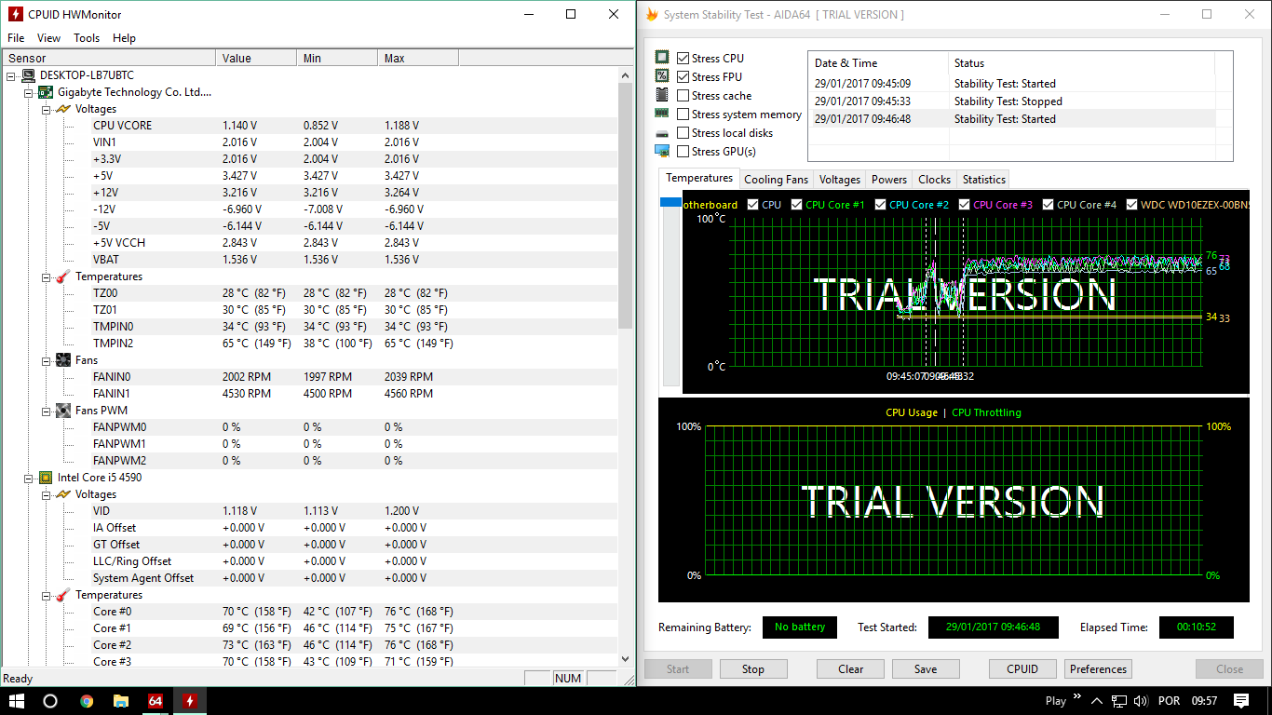Launch Google Chrome from the taskbar
Image resolution: width=1272 pixels, height=715 pixels.
pos(86,700)
